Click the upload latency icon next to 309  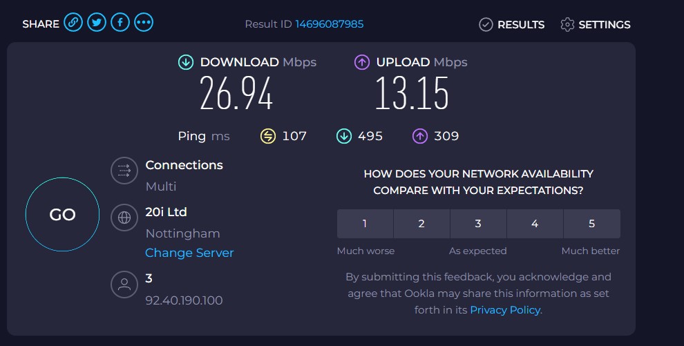419,136
